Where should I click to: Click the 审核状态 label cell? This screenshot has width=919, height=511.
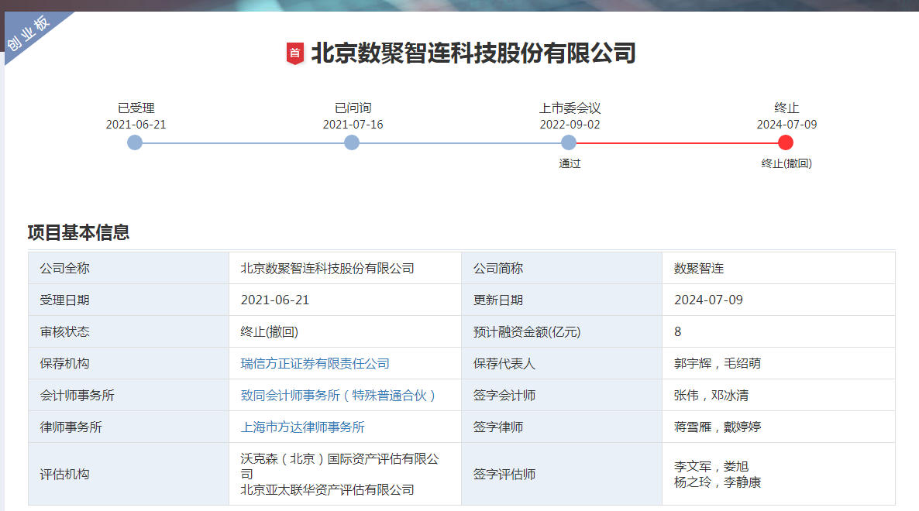pyautogui.click(x=129, y=332)
